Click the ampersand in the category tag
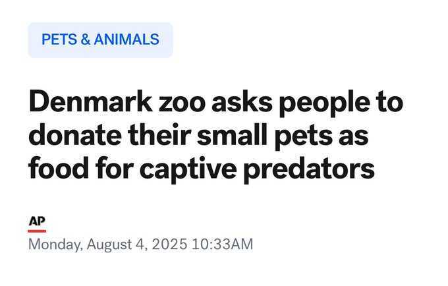 pos(86,40)
